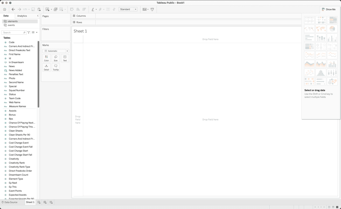Image resolution: width=341 pixels, height=209 pixels.
Task: Switch to the Data tab
Action: 6,16
